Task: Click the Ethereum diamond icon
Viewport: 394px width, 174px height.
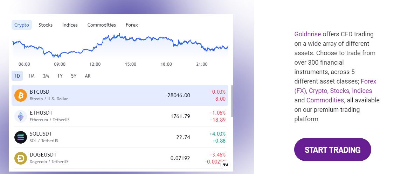Action: click(21, 116)
